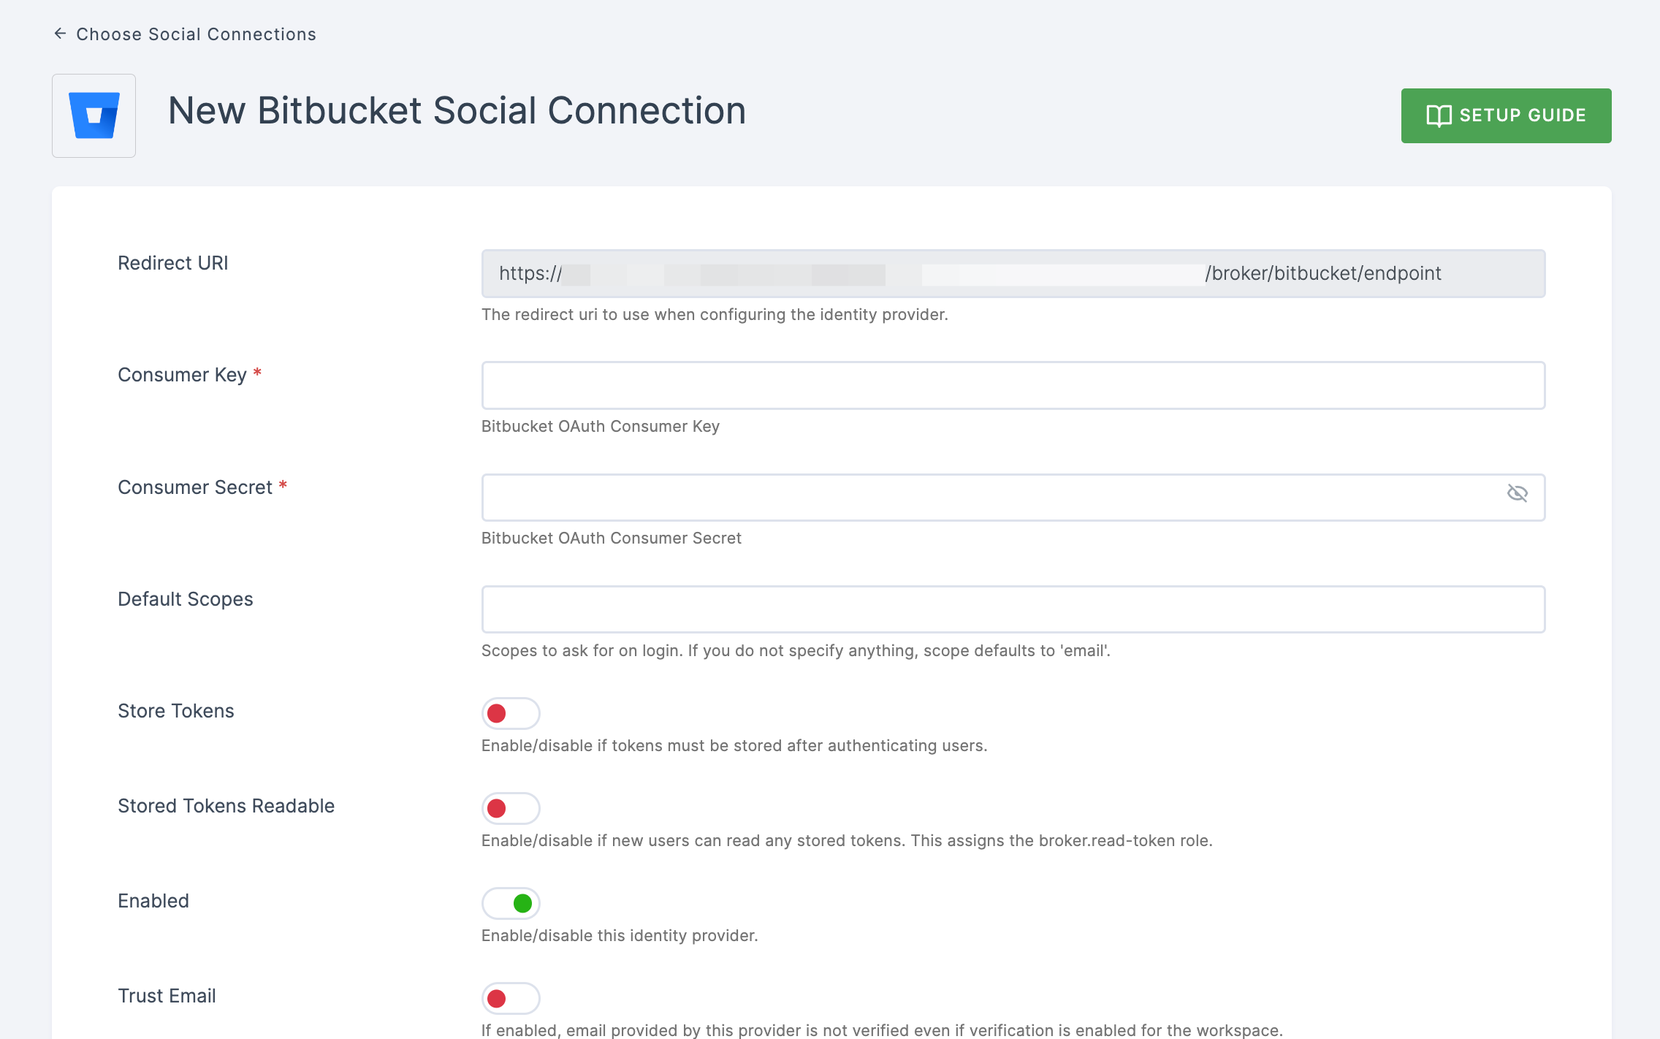
Task: Click the 'Redirect URI' label
Action: [x=172, y=263]
